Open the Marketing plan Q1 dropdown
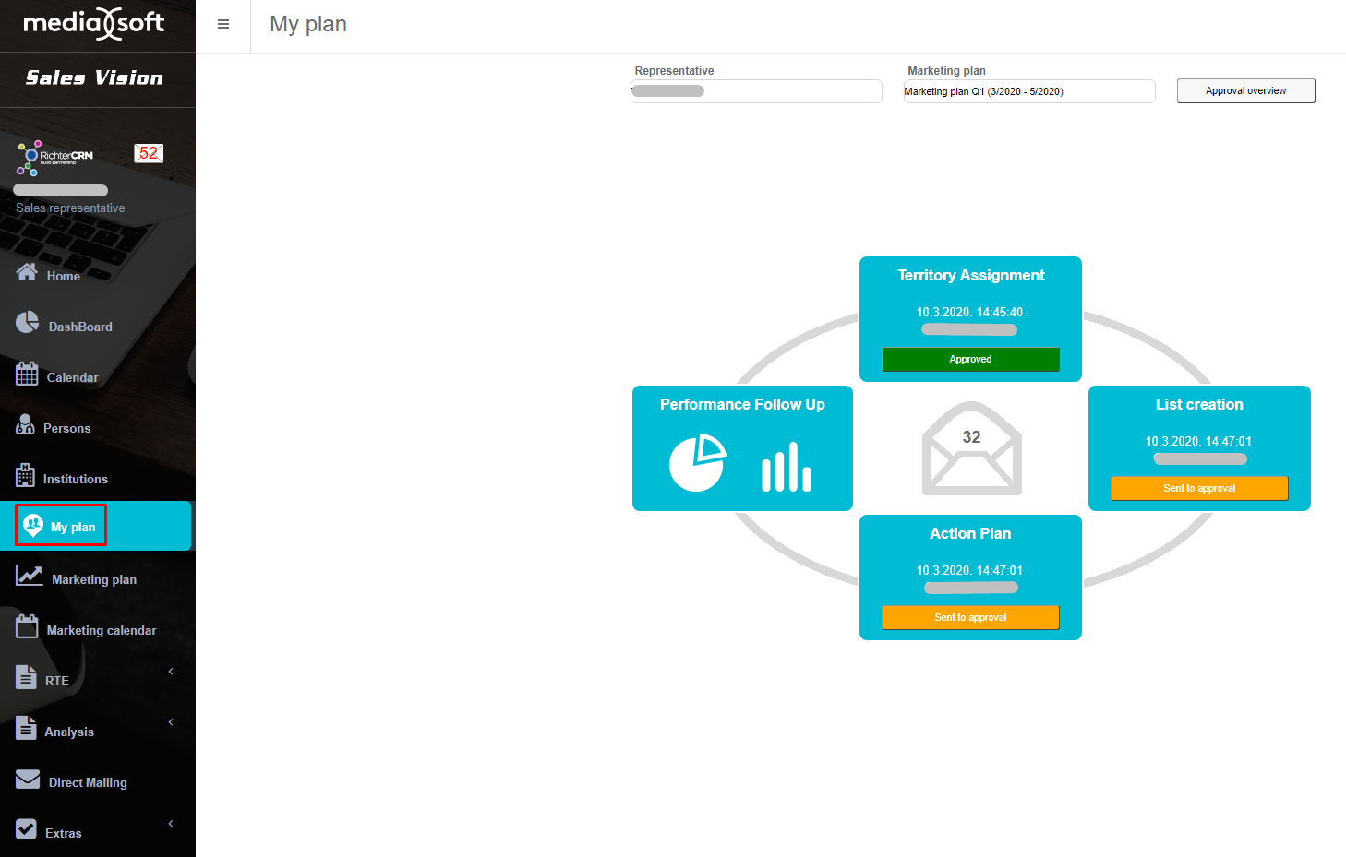 pos(1028,91)
